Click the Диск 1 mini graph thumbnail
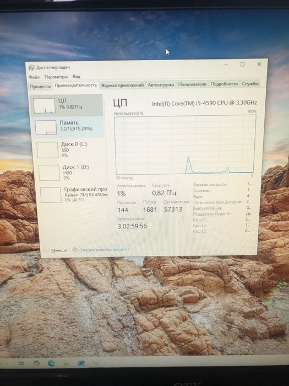Screen dimensions: 289x386 (49, 173)
